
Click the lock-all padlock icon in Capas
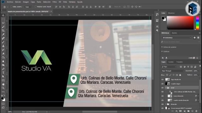click(180, 75)
